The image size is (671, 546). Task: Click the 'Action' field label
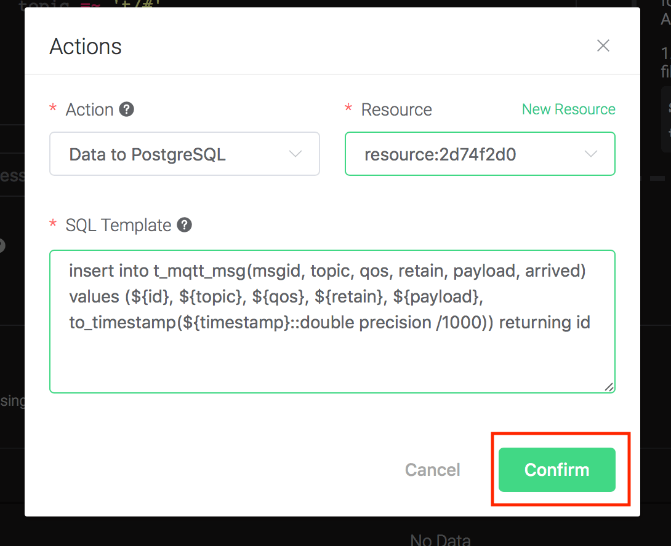pyautogui.click(x=90, y=109)
